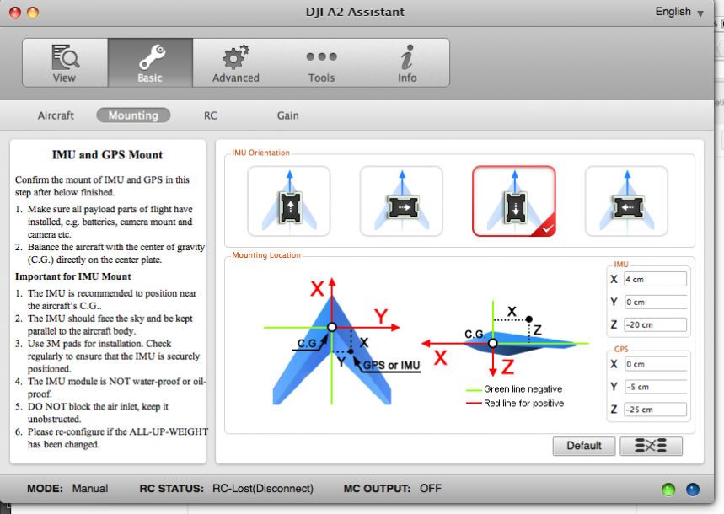The image size is (724, 514).
Task: Click the IMU Z offset field
Action: 655,324
